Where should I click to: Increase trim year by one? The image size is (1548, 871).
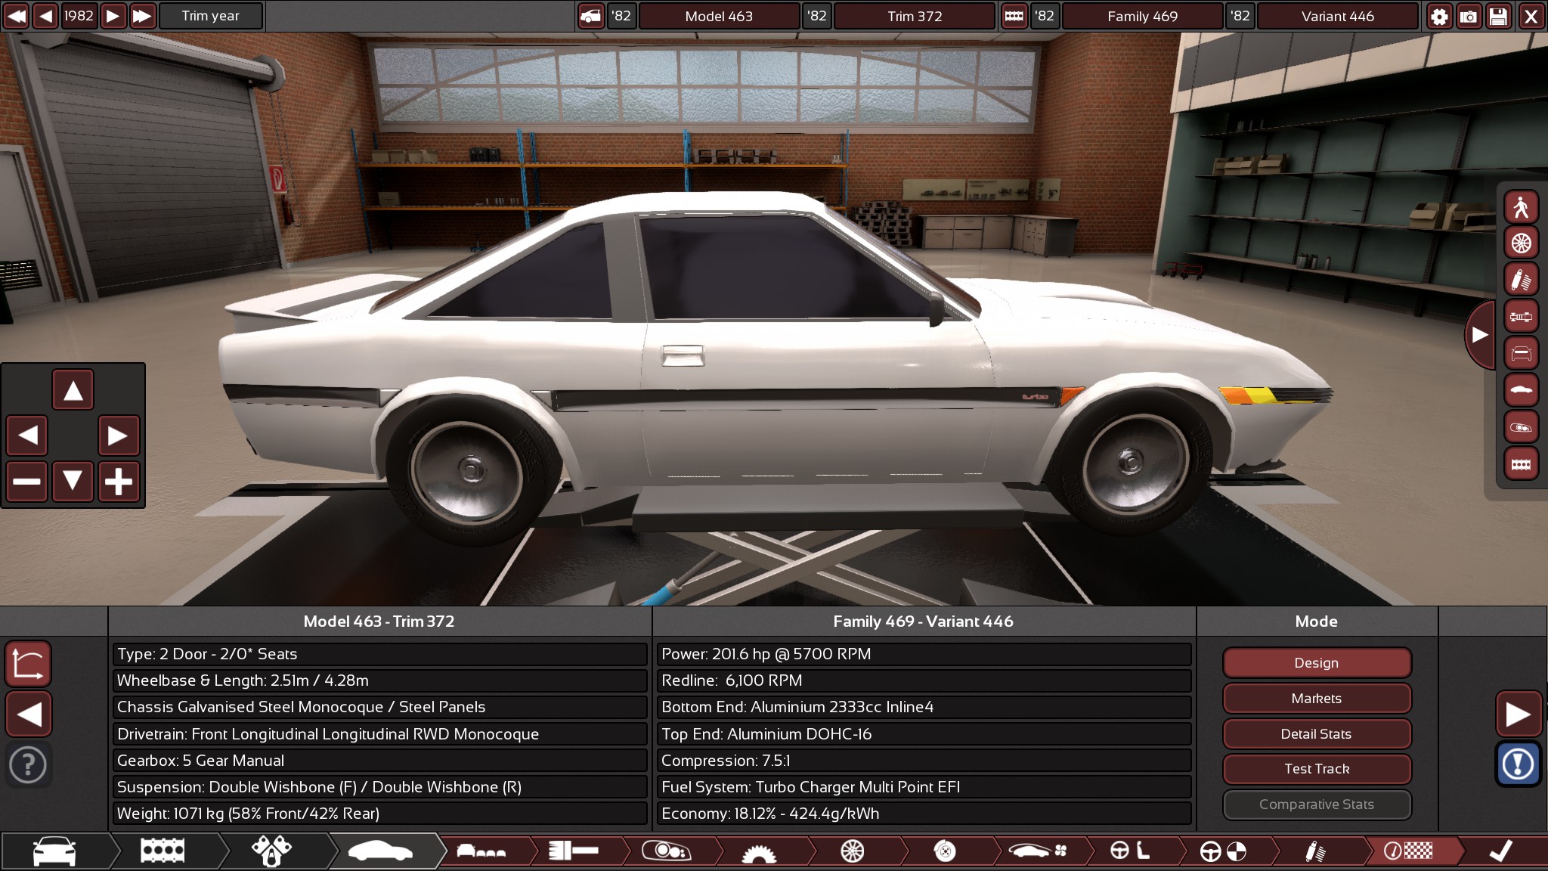point(113,16)
